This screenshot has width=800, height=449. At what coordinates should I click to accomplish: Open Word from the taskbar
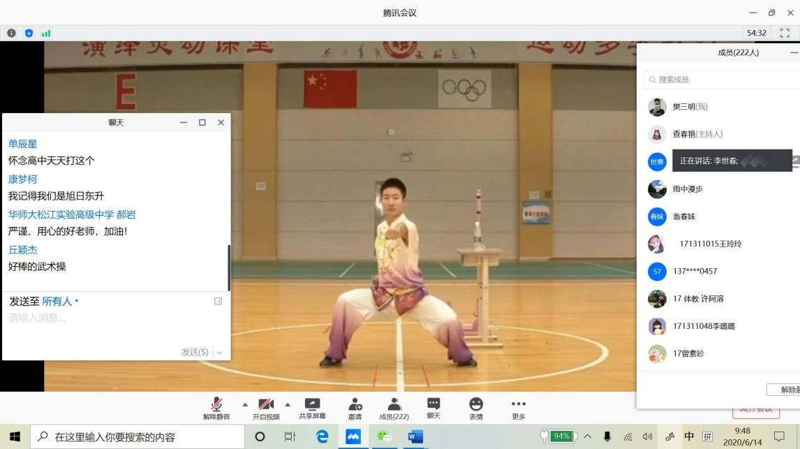(x=415, y=436)
